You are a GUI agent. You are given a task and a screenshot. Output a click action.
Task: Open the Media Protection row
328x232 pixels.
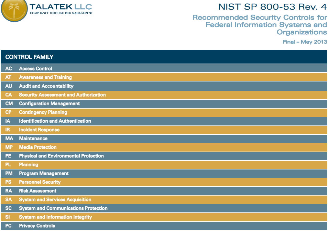pyautogui.click(x=38, y=147)
